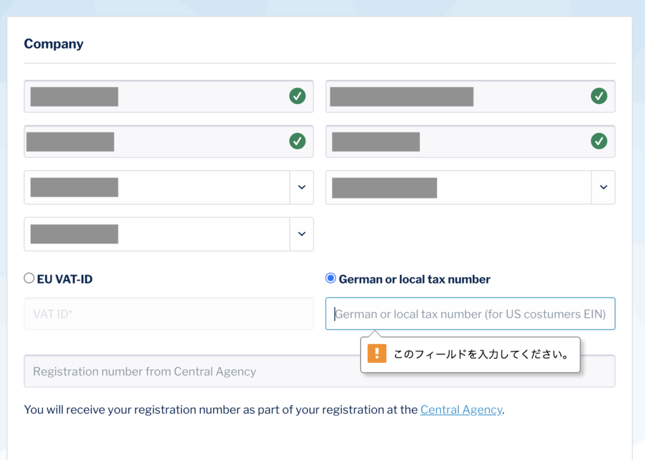The image size is (645, 460).
Task: Click green checkmark in second-row right field
Action: (x=599, y=141)
